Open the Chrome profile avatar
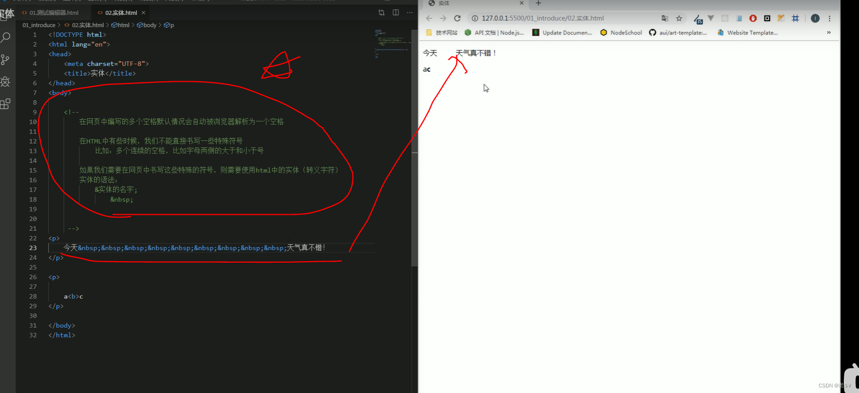The height and width of the screenshot is (393, 859). [815, 18]
